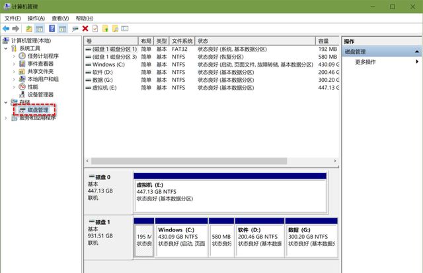Click the yellow folder toolbar icon after the checkmark
The image size is (423, 273).
[105, 28]
